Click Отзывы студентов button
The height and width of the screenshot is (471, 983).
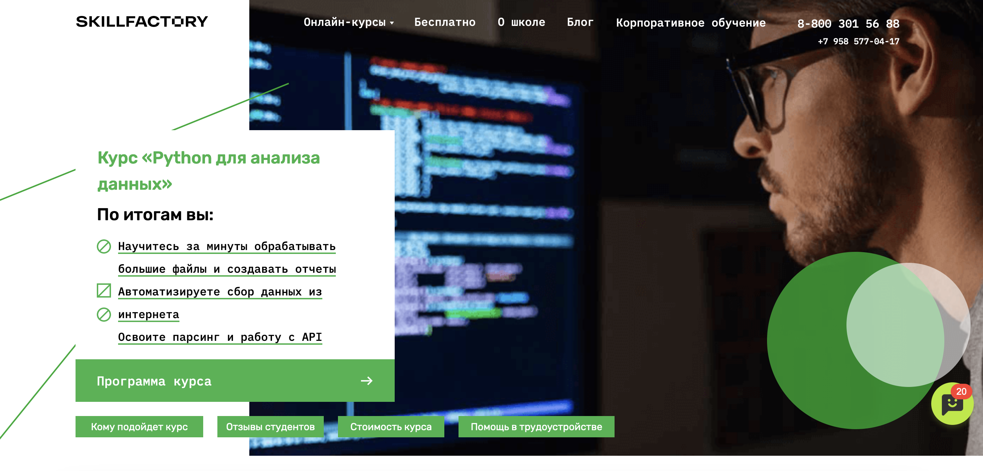[x=271, y=427]
